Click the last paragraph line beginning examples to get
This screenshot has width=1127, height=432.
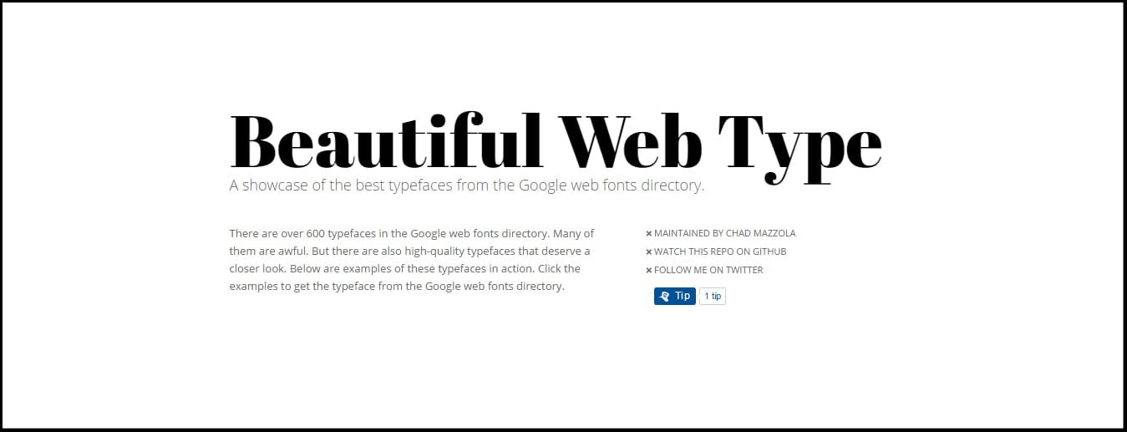tap(398, 287)
